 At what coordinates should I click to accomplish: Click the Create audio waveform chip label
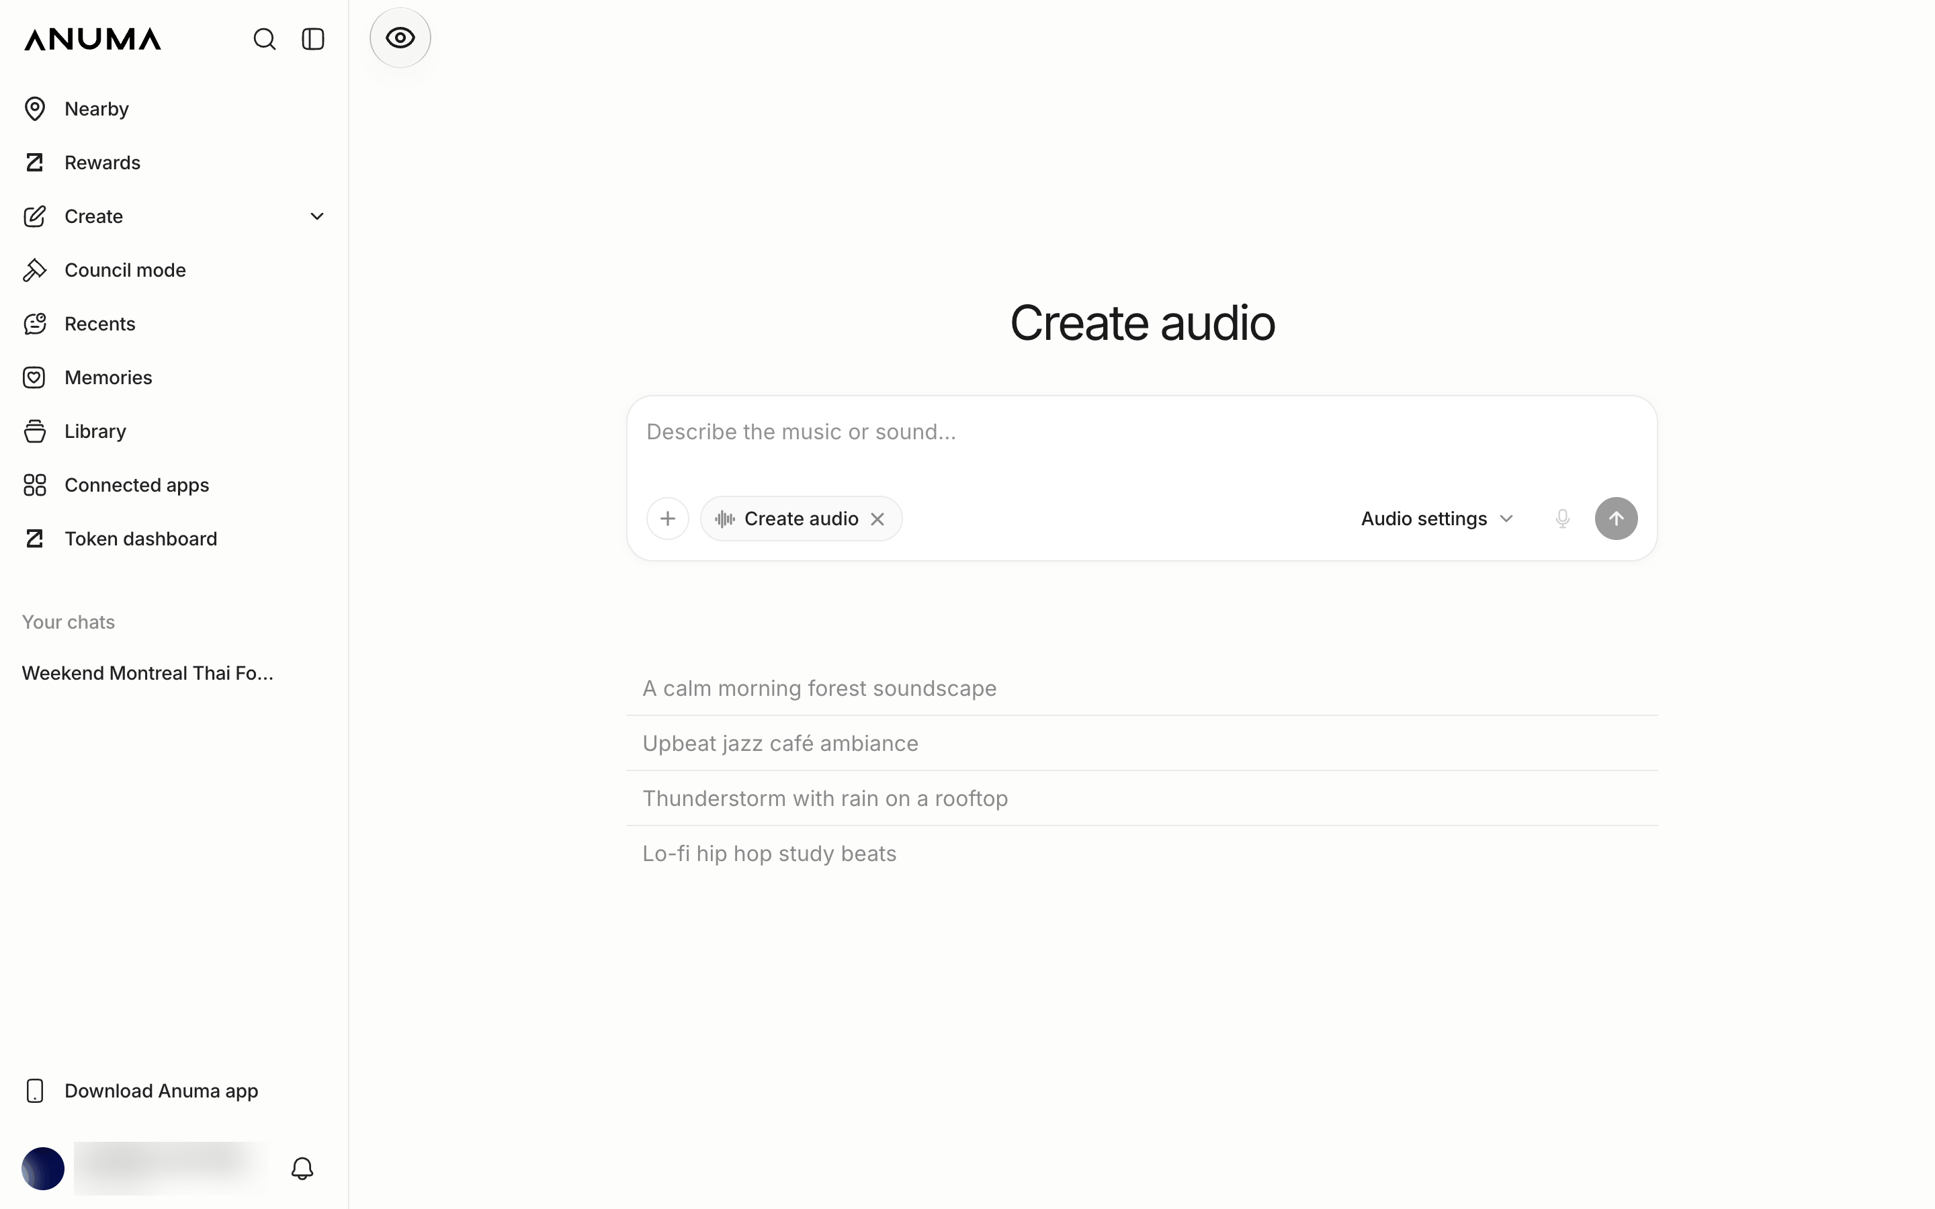pos(800,519)
